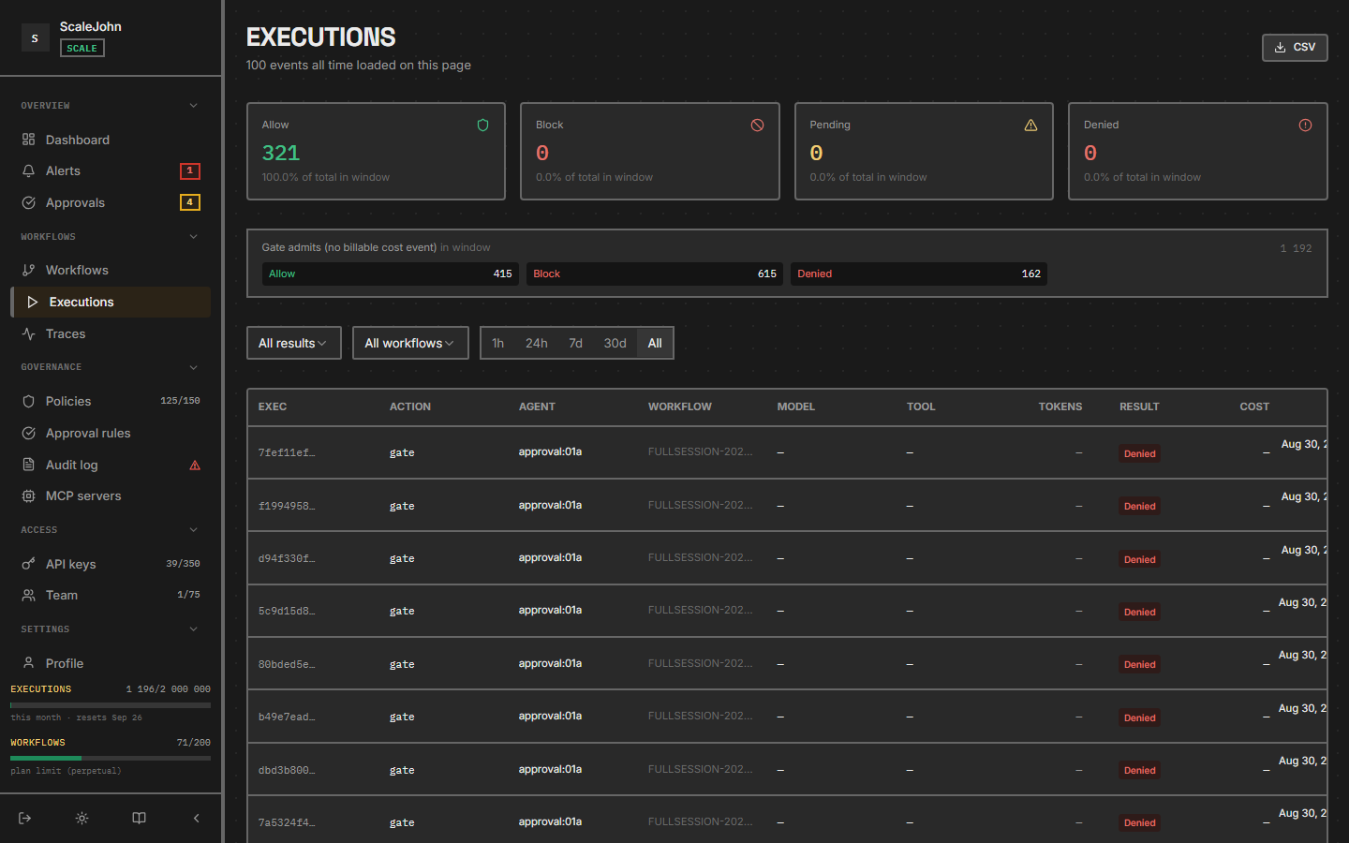Collapse the sidebar with left chevron
The image size is (1349, 843).
(x=196, y=818)
